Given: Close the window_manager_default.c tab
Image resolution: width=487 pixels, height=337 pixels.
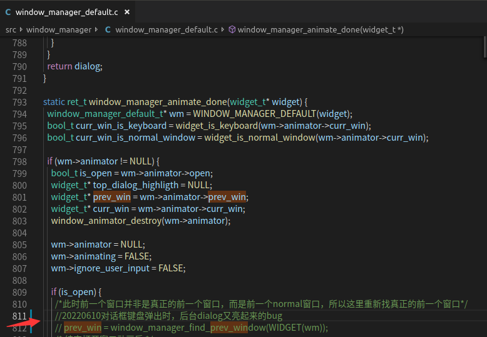Looking at the screenshot, I should pos(126,12).
